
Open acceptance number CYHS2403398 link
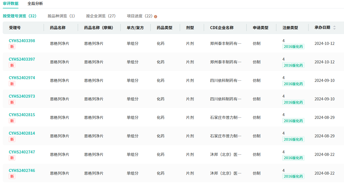pyautogui.click(x=22, y=41)
